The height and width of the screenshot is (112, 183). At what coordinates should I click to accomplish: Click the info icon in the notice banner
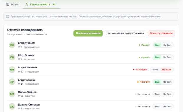click(8, 17)
